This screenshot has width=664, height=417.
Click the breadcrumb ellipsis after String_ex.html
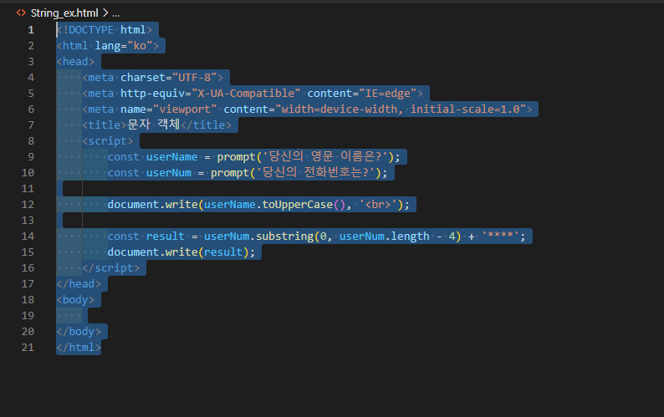coord(115,13)
